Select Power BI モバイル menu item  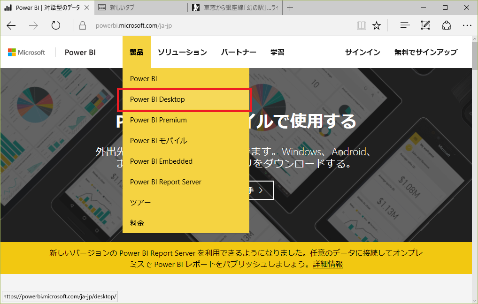[x=186, y=141]
